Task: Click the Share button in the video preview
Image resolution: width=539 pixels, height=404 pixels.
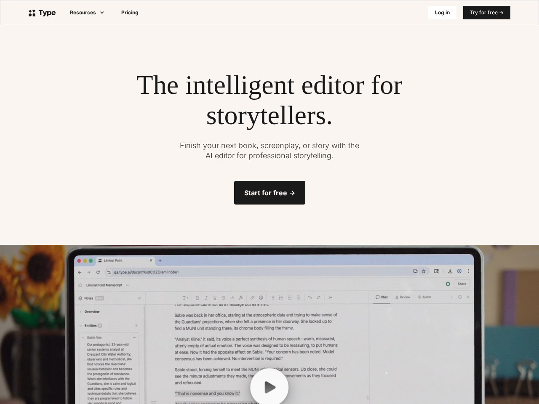Action: point(462,284)
